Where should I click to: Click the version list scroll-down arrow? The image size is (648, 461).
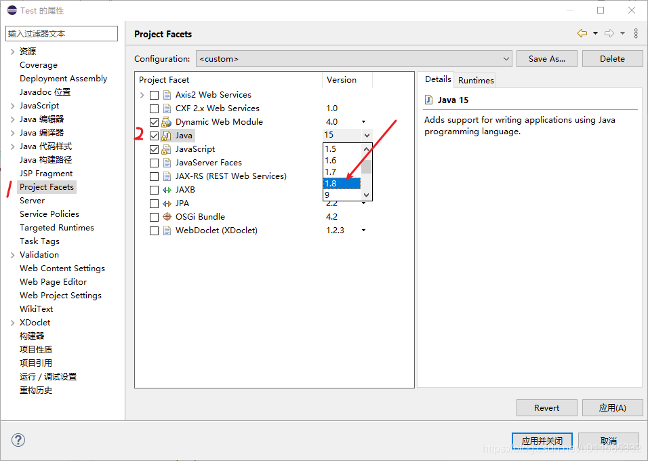[x=366, y=195]
